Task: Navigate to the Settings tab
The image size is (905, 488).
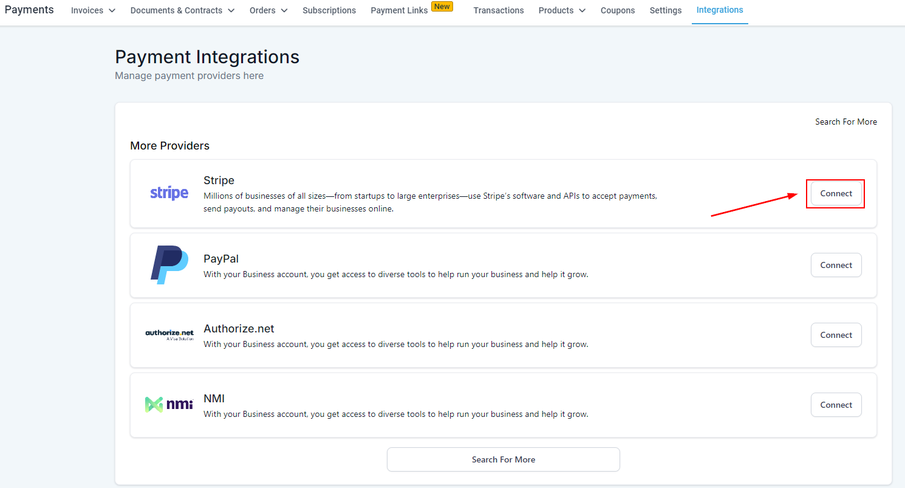Action: [x=666, y=10]
